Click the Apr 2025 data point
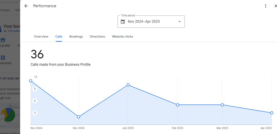Viewport: 277px width, 134px height. click(272, 113)
